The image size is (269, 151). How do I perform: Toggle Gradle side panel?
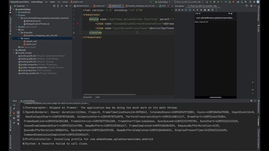coord(258,29)
